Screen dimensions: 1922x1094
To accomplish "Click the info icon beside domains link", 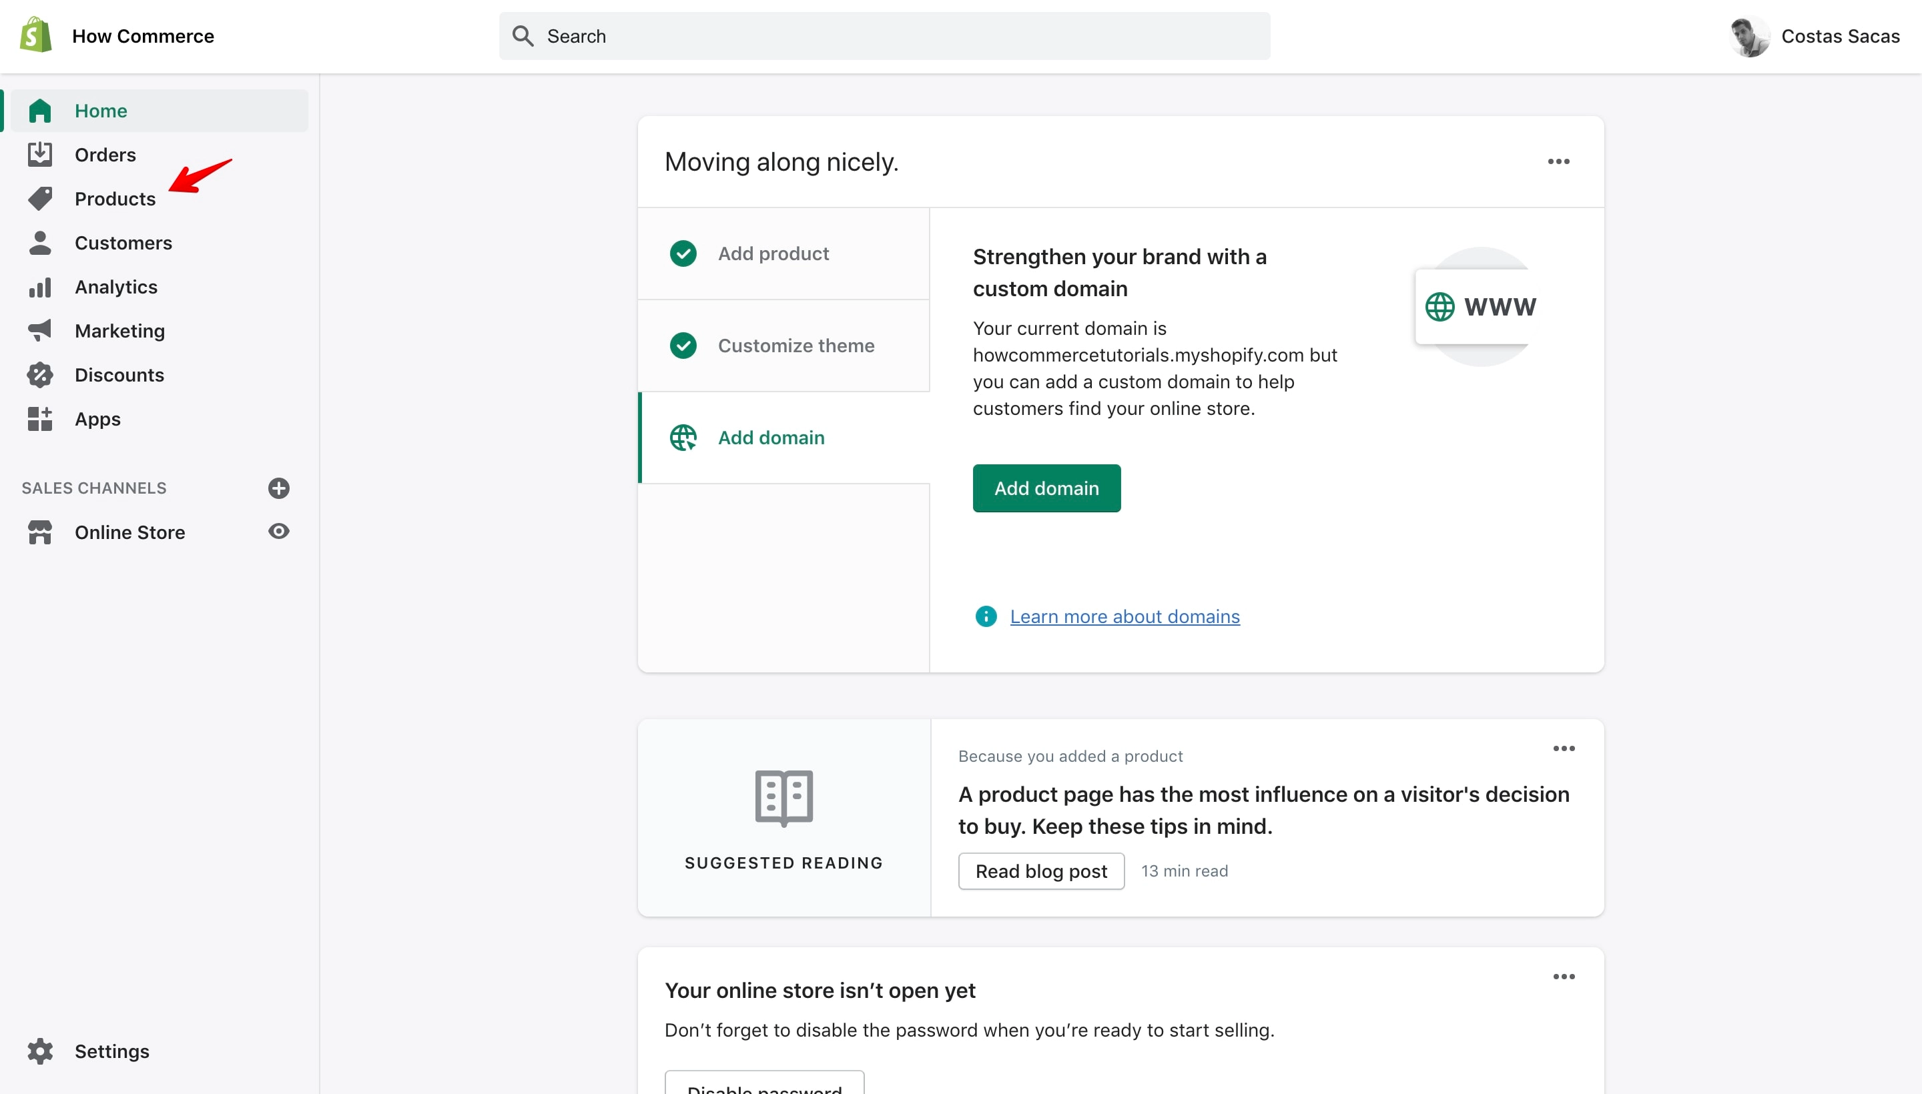I will pyautogui.click(x=986, y=616).
